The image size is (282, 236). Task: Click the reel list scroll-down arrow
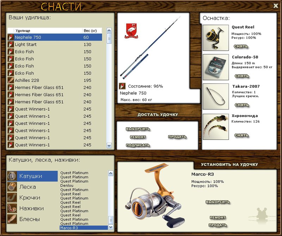pos(111,227)
